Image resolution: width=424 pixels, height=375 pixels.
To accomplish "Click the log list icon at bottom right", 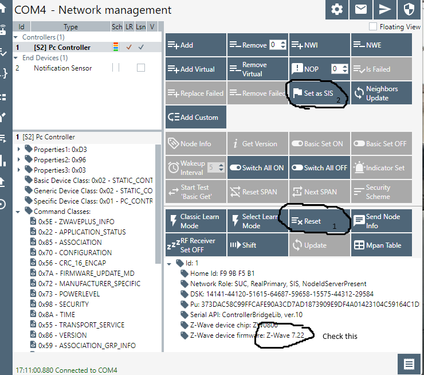I will [409, 364].
